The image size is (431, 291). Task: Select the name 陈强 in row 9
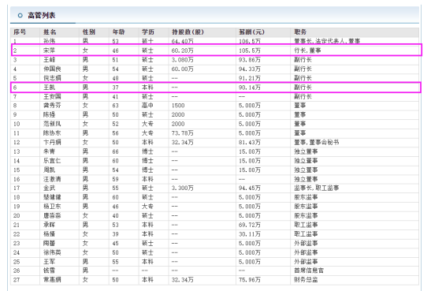pyautogui.click(x=49, y=114)
